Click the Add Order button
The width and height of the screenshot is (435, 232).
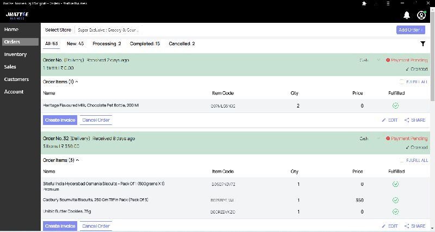tap(410, 30)
